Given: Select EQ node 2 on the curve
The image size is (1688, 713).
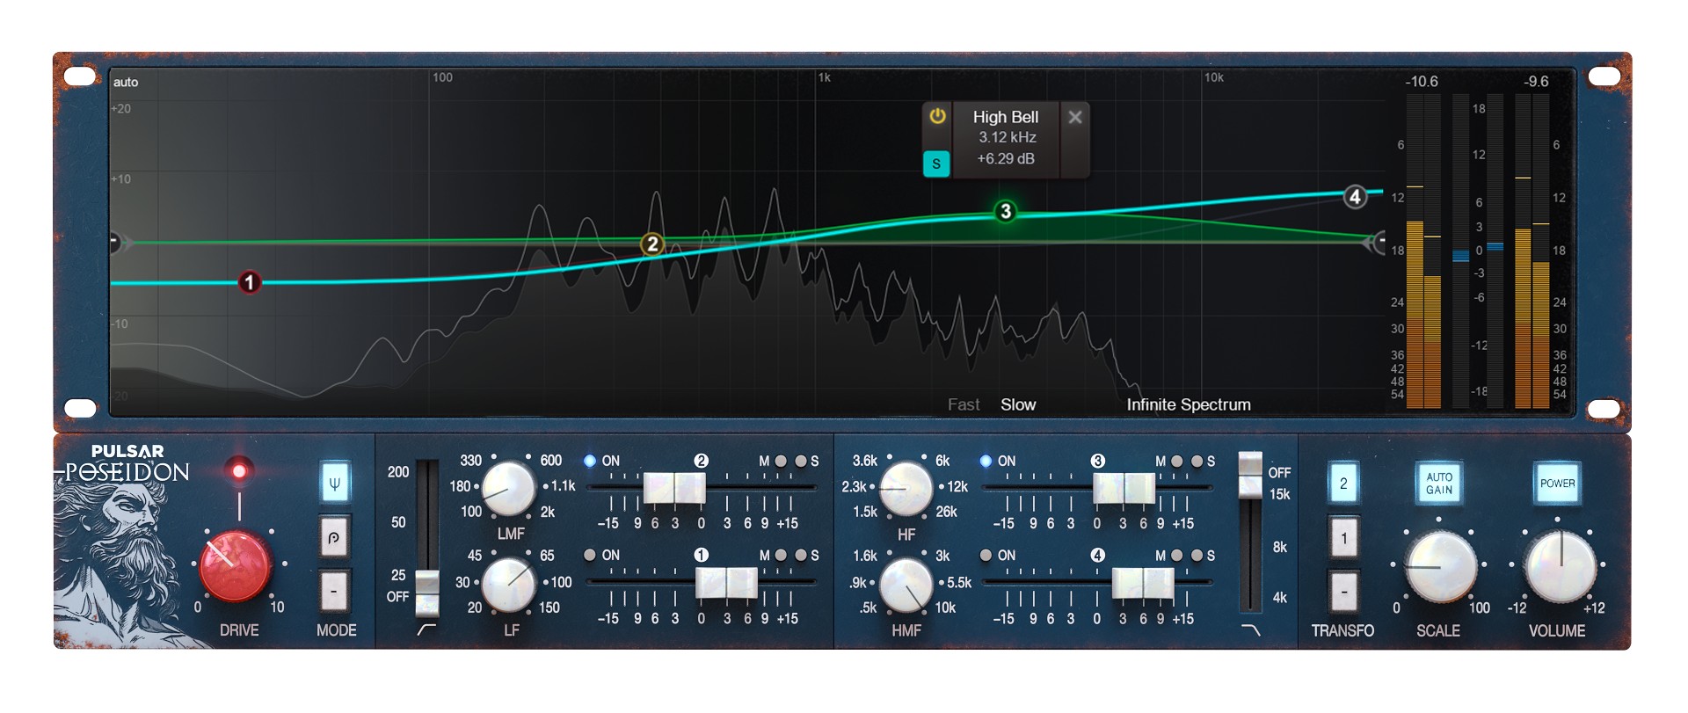Looking at the screenshot, I should (x=651, y=244).
